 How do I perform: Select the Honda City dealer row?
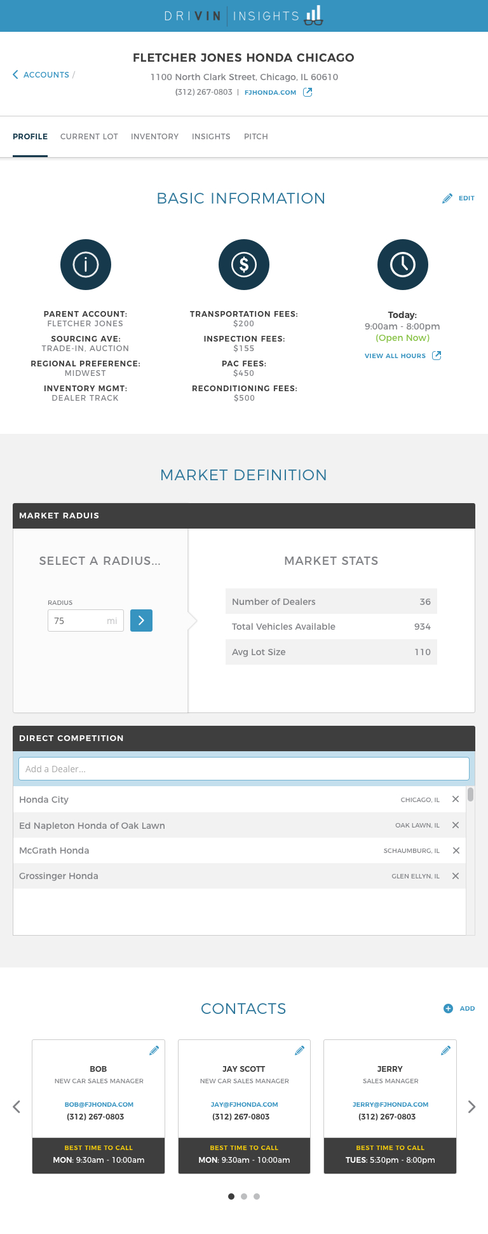(240, 800)
